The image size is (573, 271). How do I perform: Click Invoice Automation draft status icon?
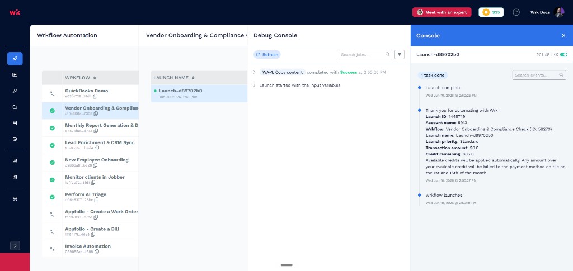point(52,249)
